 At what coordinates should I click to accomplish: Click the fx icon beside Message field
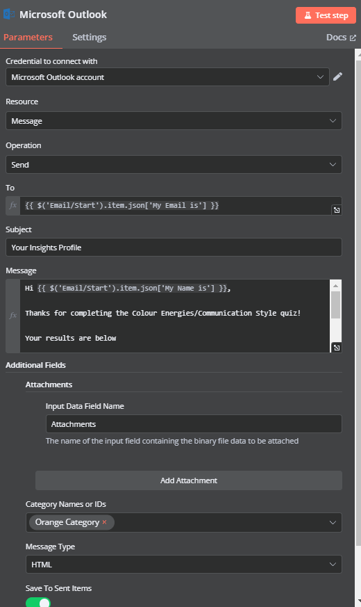click(x=13, y=316)
